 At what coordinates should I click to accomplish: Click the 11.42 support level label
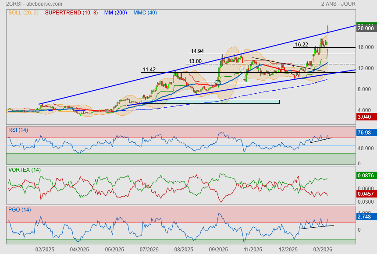click(149, 70)
